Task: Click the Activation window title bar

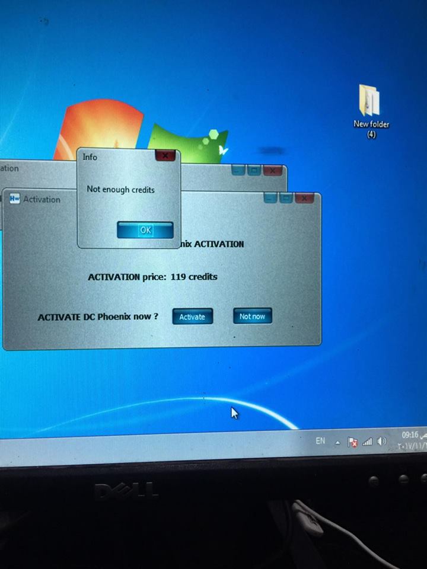Action: point(148,199)
